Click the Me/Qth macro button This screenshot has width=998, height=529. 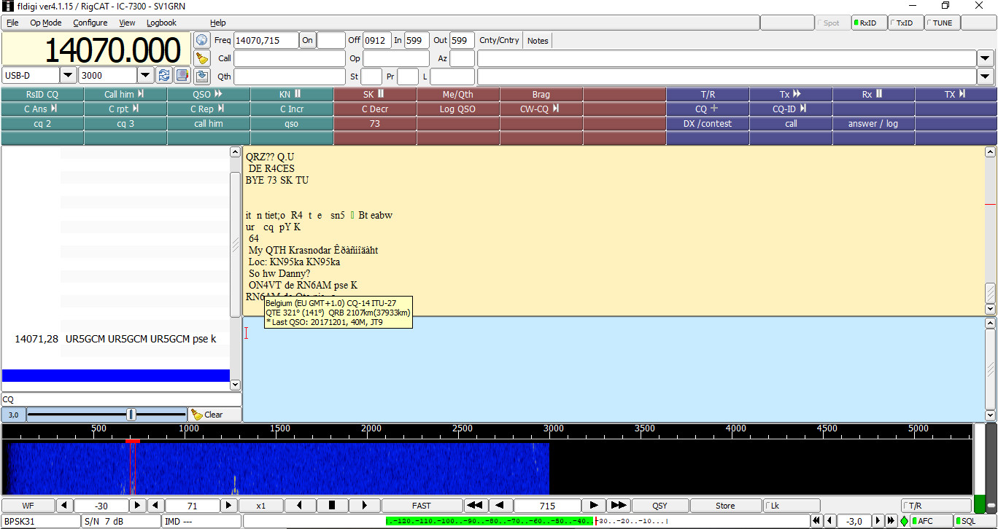click(x=458, y=95)
